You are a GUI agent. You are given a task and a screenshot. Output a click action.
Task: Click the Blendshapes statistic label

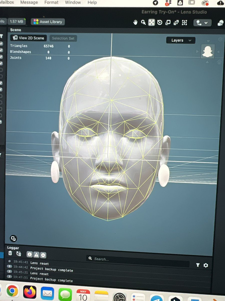(20, 52)
